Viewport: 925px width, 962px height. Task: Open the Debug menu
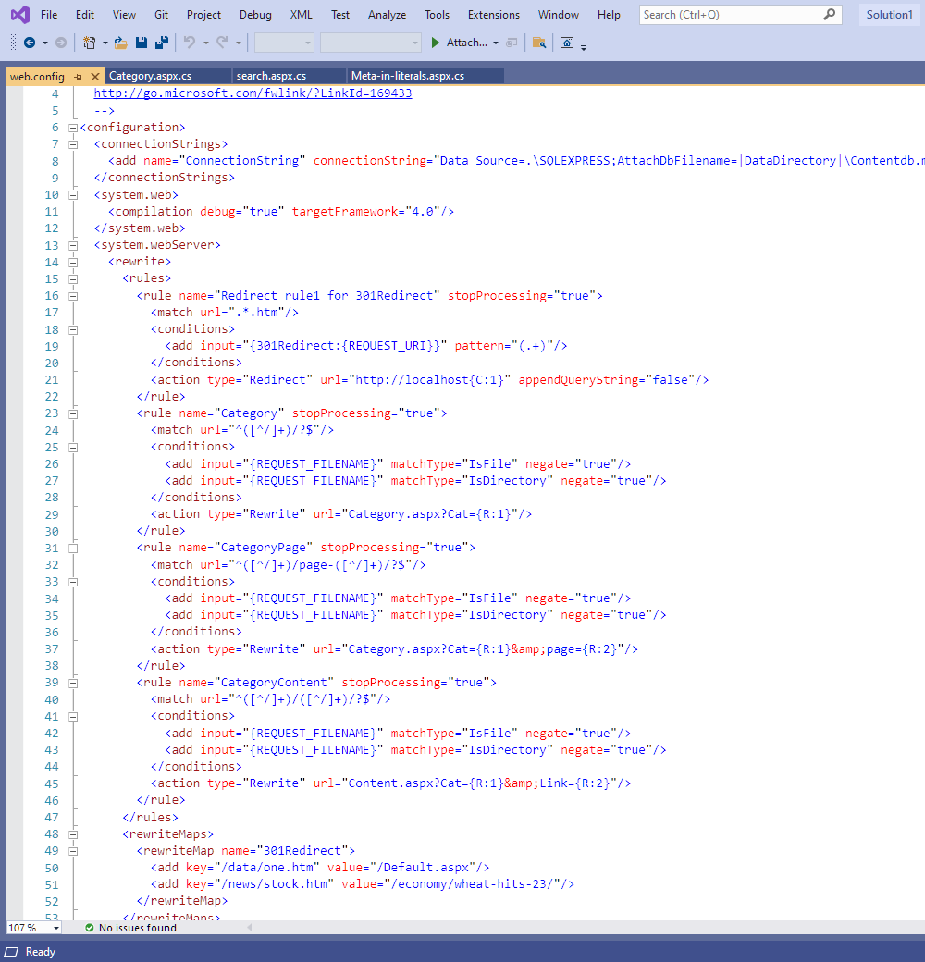(255, 14)
